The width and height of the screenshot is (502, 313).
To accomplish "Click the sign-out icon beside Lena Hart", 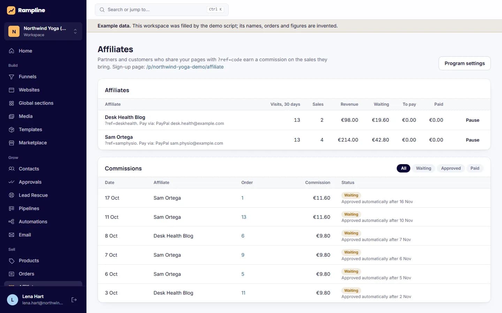I will (x=74, y=300).
